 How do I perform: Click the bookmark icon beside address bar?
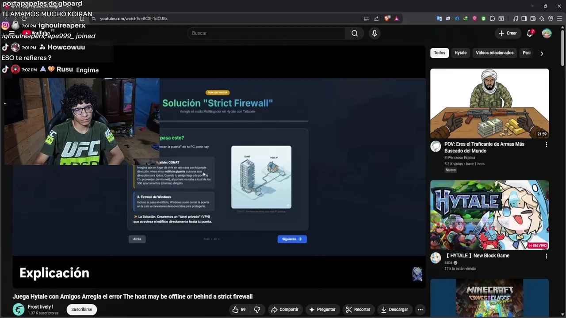coord(82,19)
